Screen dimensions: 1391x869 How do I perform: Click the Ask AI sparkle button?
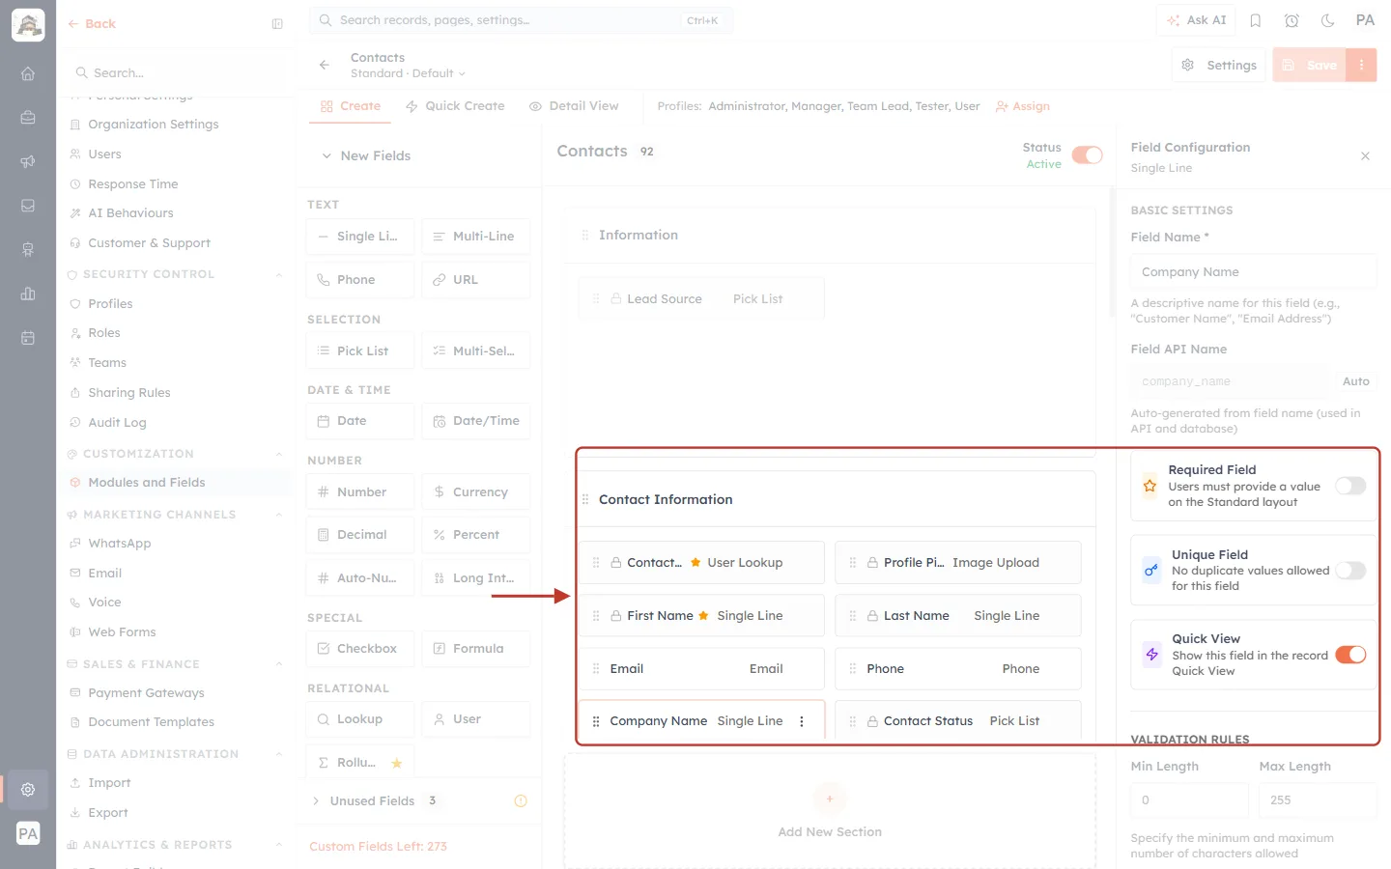coord(1196,20)
